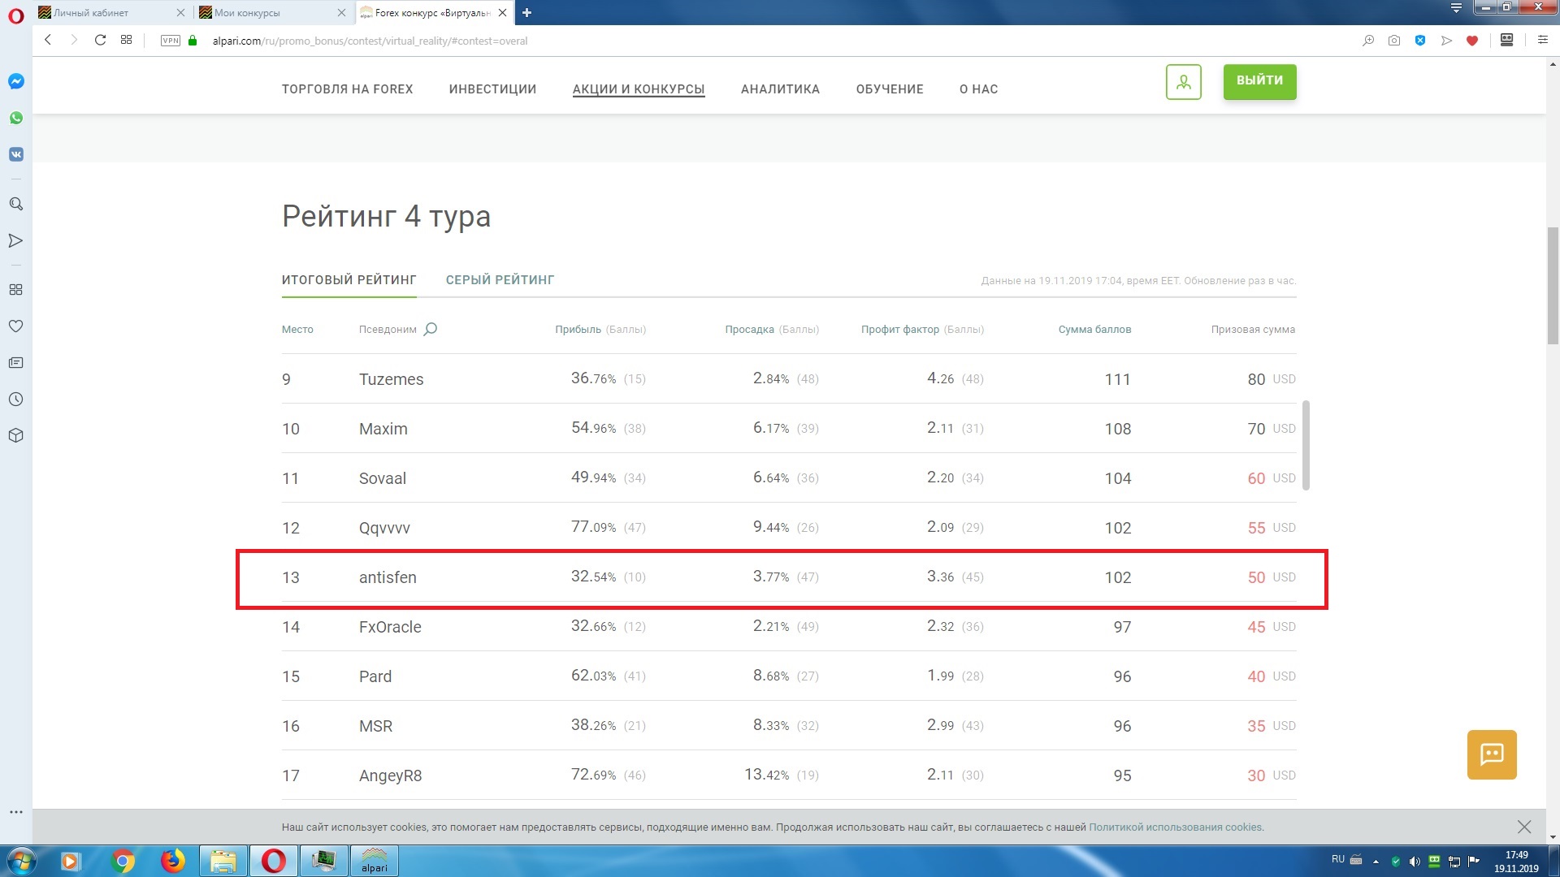
Task: Click the rating table inner scrollbar
Action: (1306, 445)
